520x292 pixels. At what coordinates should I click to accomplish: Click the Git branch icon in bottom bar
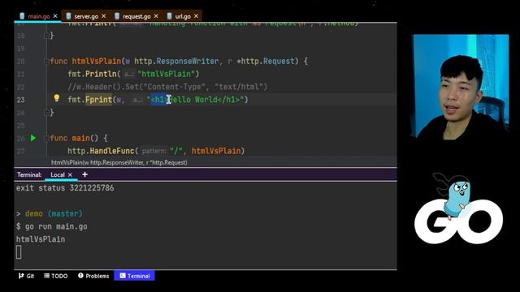coord(21,276)
